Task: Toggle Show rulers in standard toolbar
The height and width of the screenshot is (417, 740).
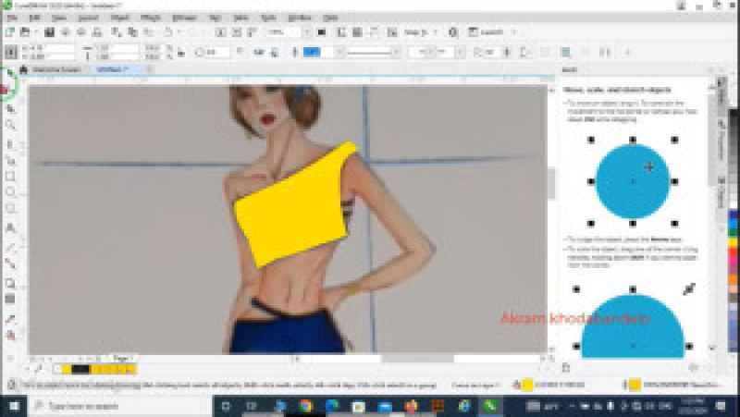Action: [x=341, y=32]
